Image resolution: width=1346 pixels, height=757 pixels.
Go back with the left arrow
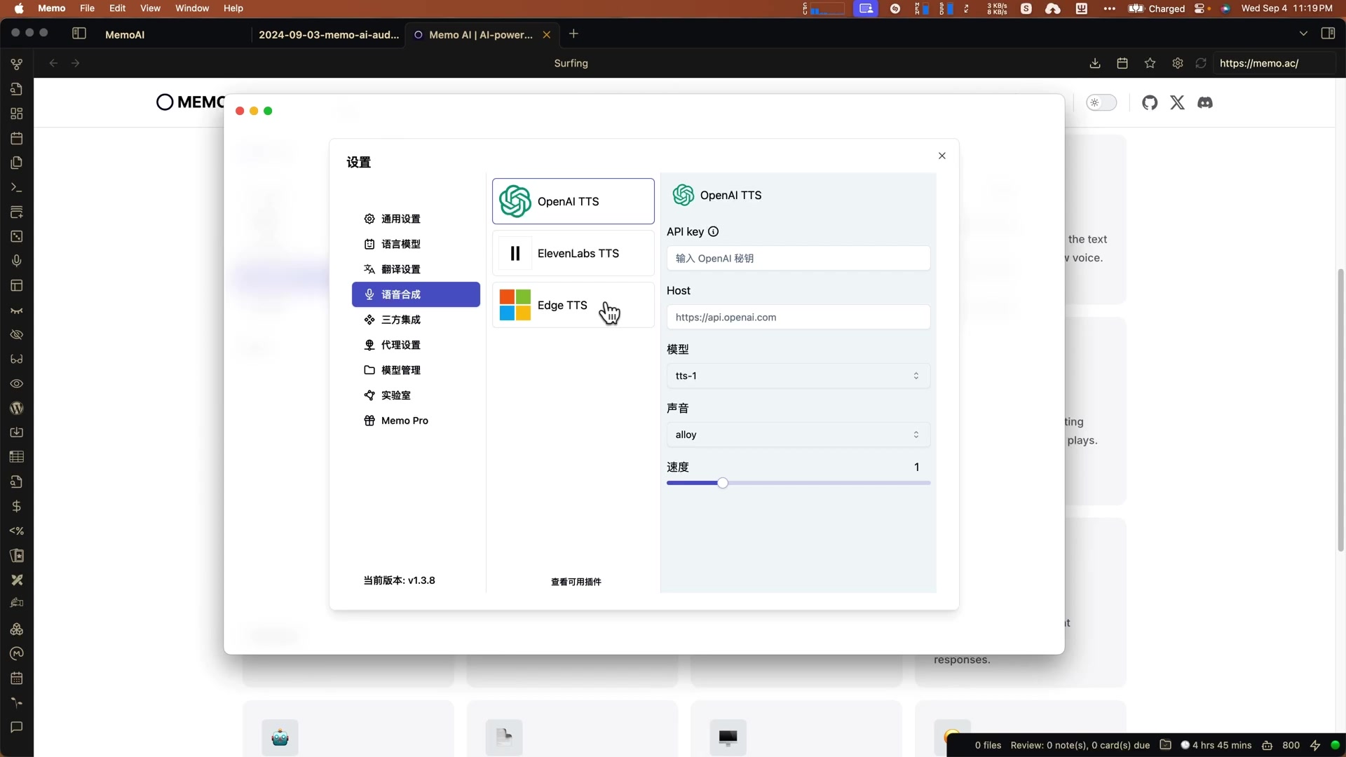(x=53, y=63)
